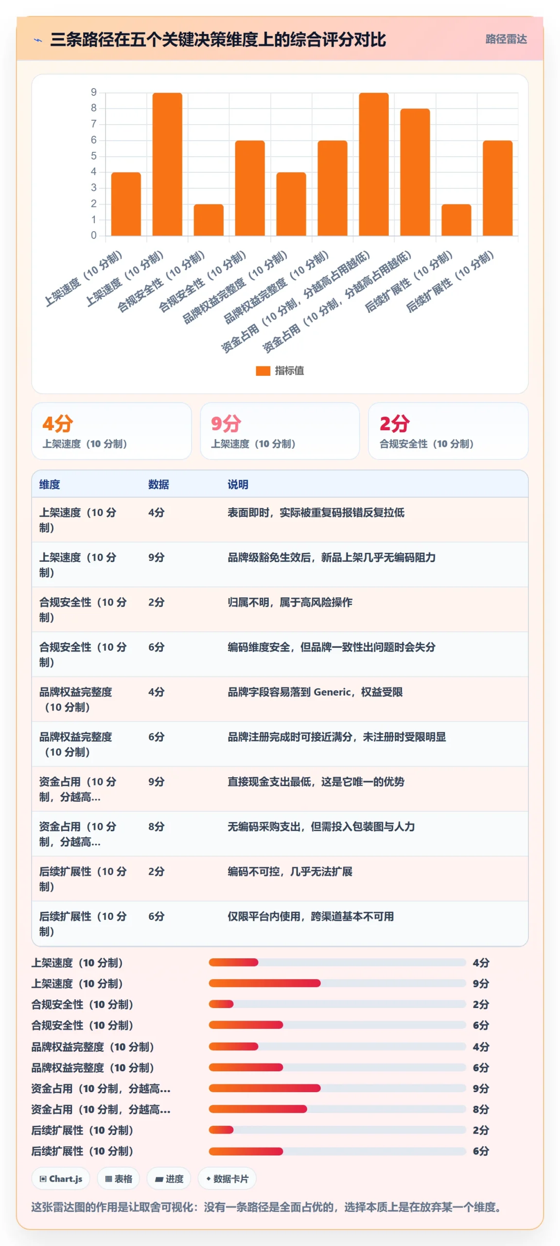Image resolution: width=560 pixels, height=1246 pixels.
Task: Click the 后续扩展性 progress bar showing 6分
Action: click(x=337, y=1151)
